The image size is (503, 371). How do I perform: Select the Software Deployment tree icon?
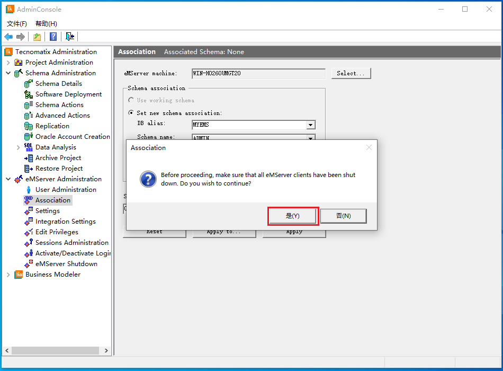point(29,94)
